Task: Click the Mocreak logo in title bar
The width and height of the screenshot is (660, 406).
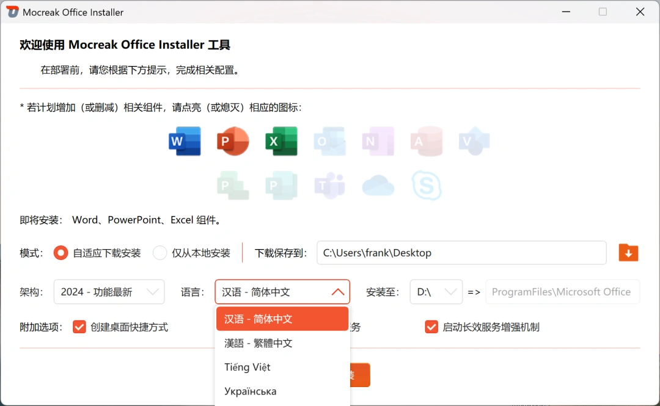Action: 12,12
